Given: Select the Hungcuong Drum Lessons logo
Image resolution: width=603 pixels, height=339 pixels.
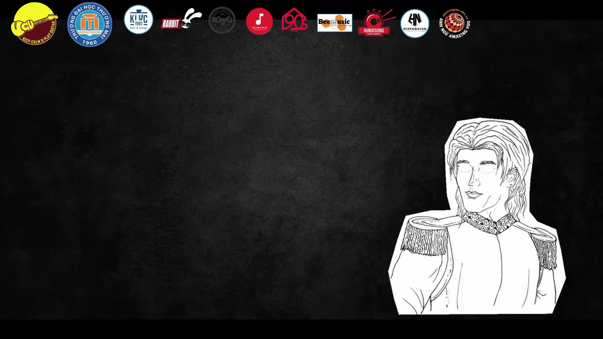Looking at the screenshot, I should click(376, 23).
